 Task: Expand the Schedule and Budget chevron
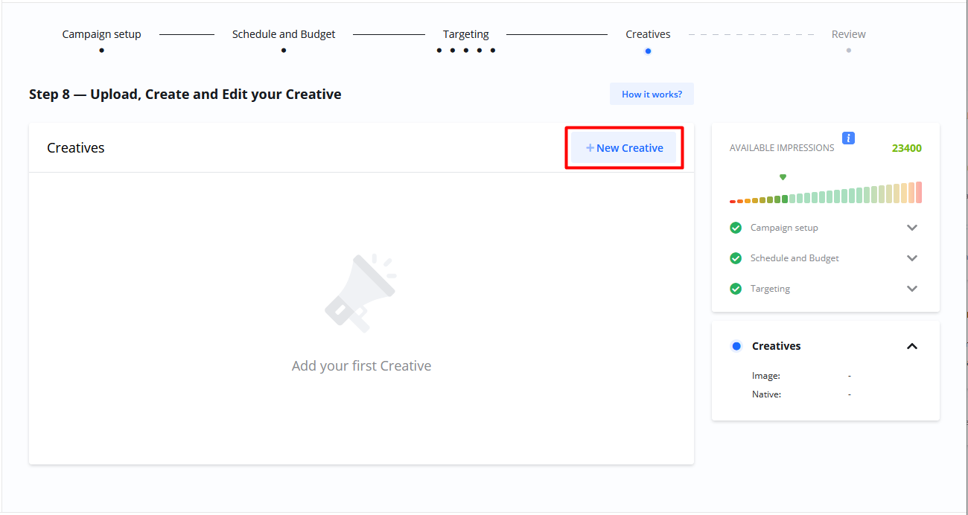[x=911, y=258]
